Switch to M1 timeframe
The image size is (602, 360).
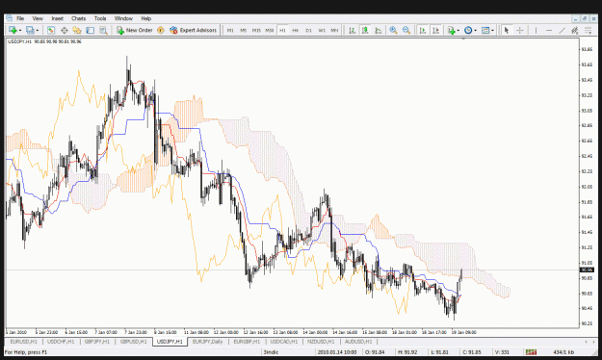coord(230,30)
